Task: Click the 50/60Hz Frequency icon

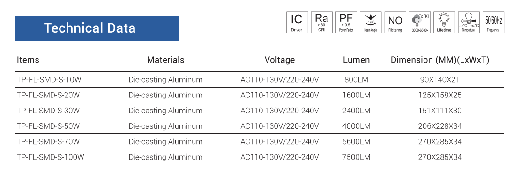Action: pos(493,22)
